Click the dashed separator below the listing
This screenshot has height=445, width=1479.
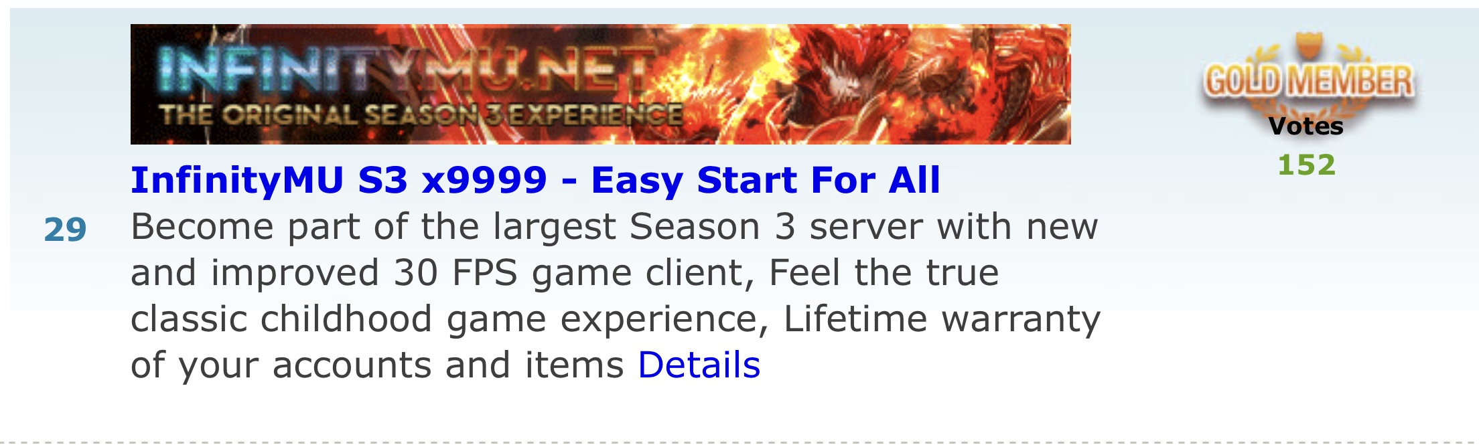pyautogui.click(x=739, y=442)
